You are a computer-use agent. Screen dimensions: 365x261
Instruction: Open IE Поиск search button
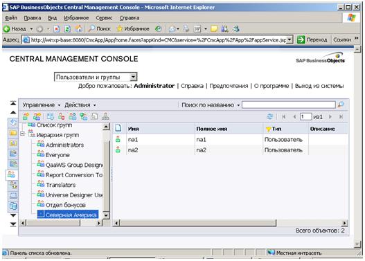click(x=100, y=29)
